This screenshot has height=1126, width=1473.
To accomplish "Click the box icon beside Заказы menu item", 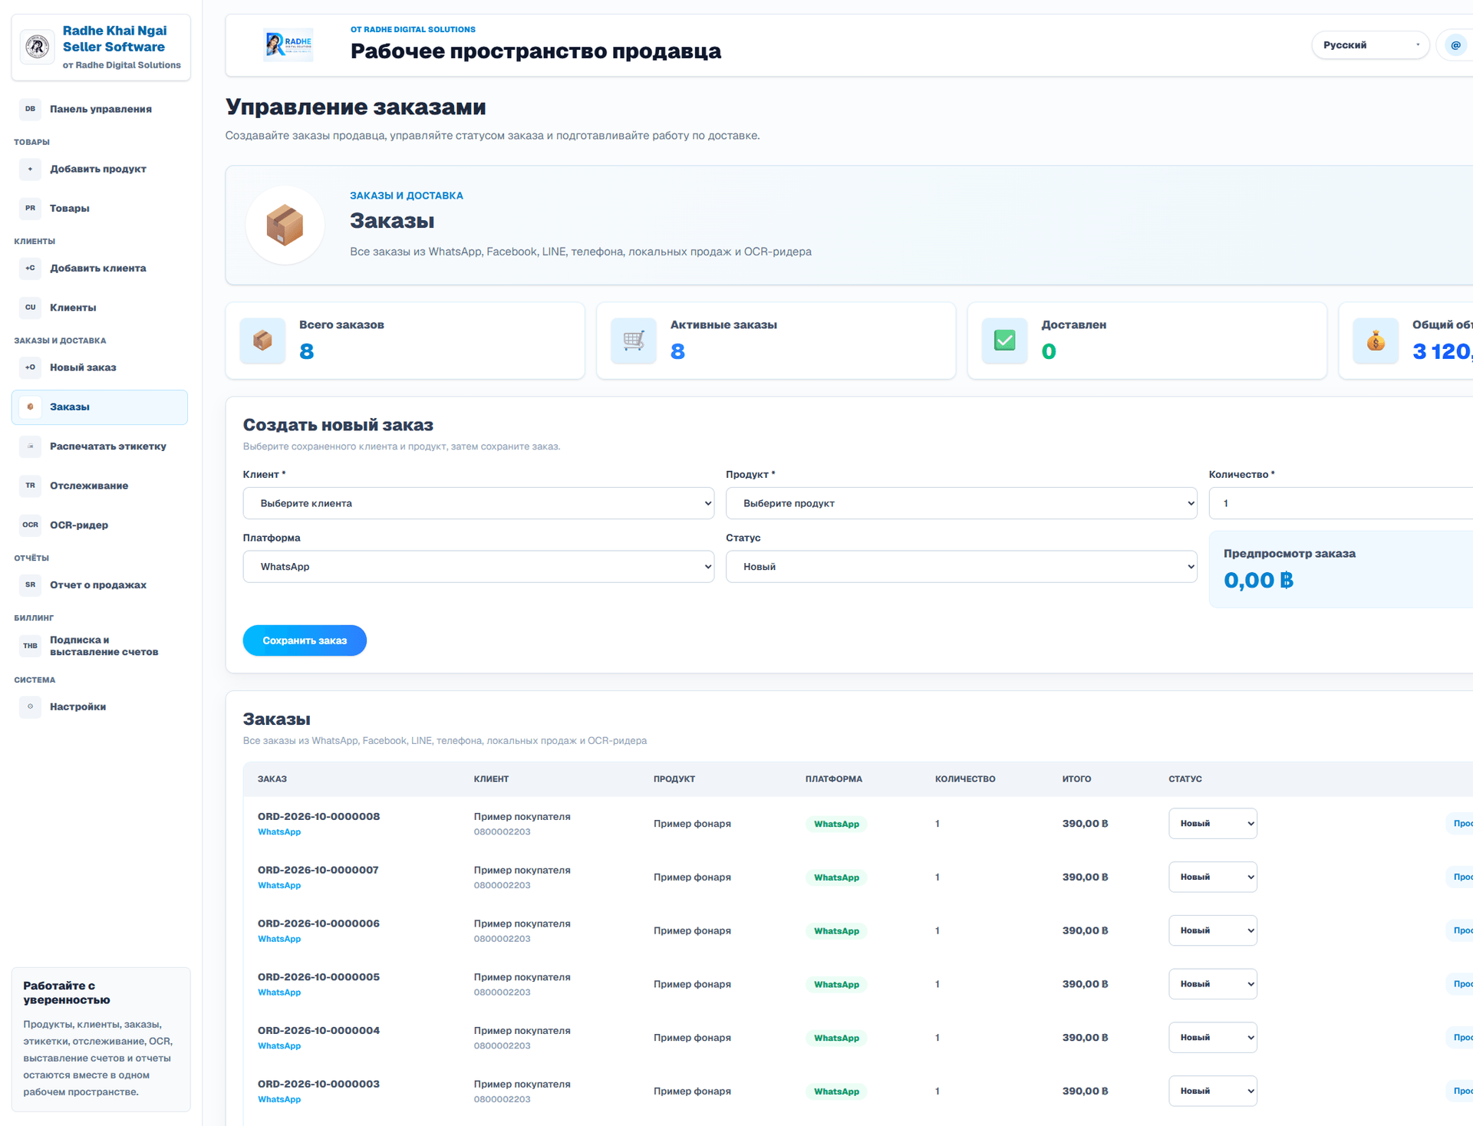I will pos(30,407).
